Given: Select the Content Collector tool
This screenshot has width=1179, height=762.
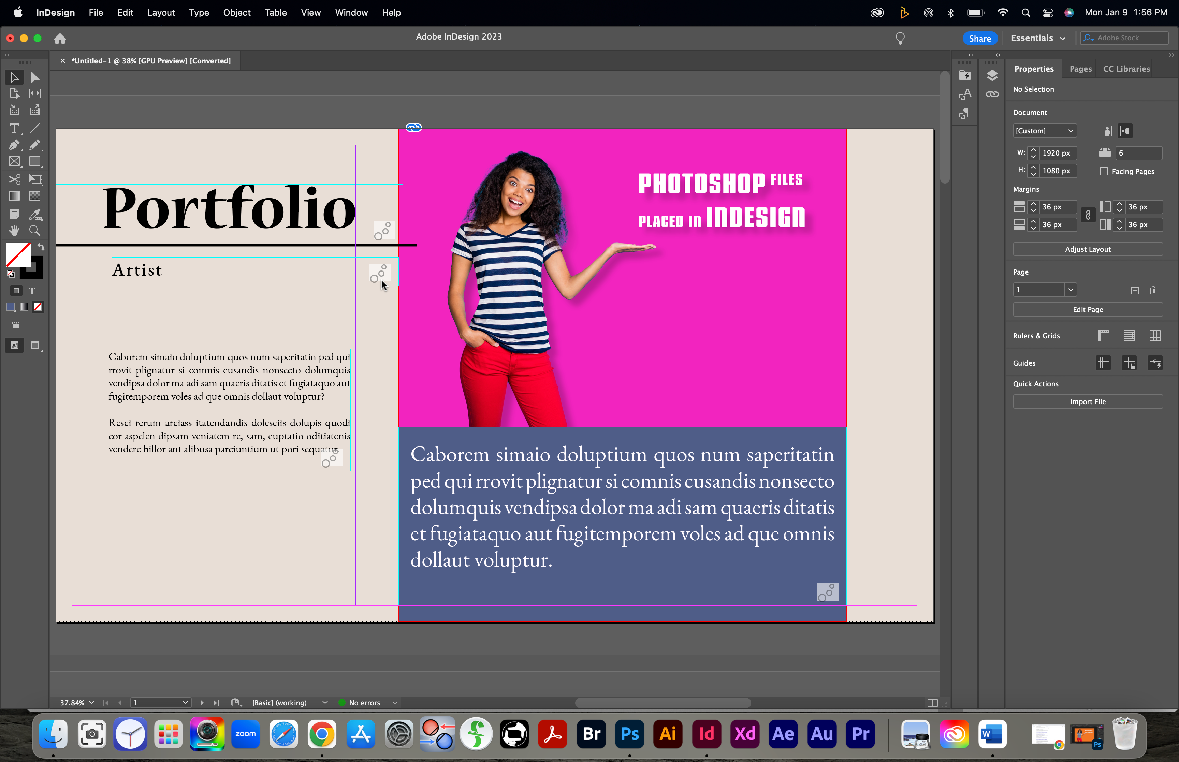Looking at the screenshot, I should [14, 110].
